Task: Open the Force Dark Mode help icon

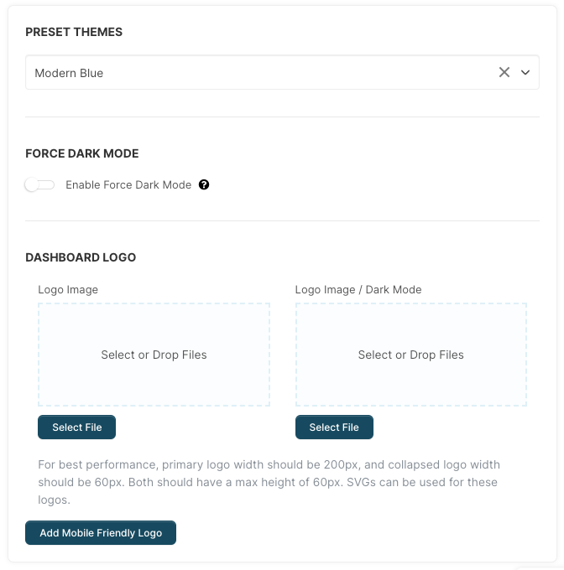Action: tap(204, 184)
